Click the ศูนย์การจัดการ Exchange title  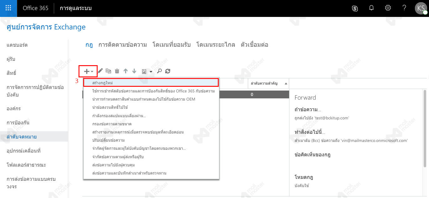pyautogui.click(x=46, y=27)
